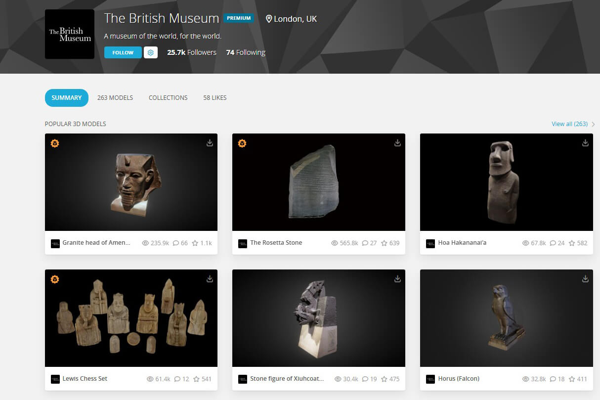The image size is (600, 400).
Task: Click author avatar on Stone figure card
Action: tap(243, 379)
